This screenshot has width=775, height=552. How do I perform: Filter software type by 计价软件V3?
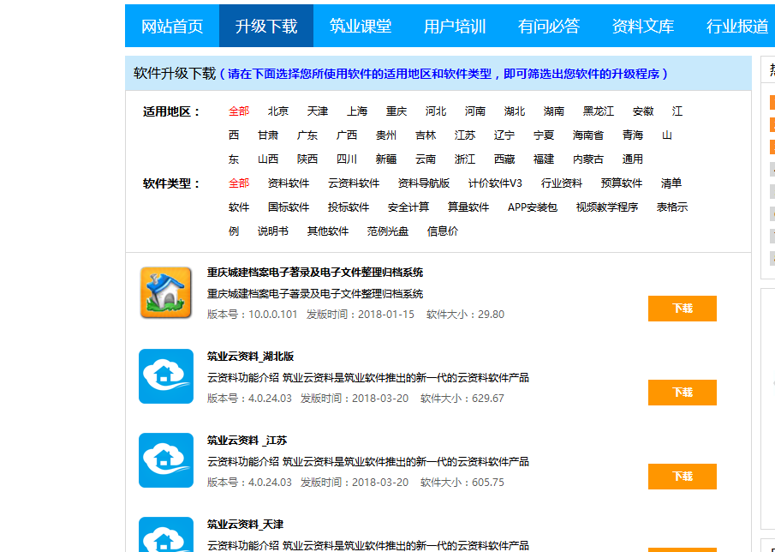495,183
